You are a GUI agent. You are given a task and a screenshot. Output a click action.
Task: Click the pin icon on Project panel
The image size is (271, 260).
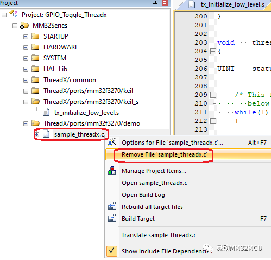tap(155, 3)
